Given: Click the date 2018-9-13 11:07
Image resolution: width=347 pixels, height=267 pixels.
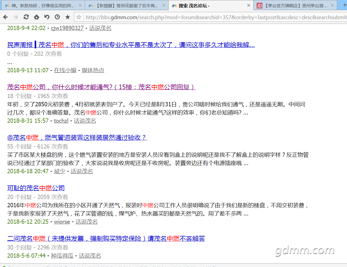Looking at the screenshot, I should click(28, 70).
